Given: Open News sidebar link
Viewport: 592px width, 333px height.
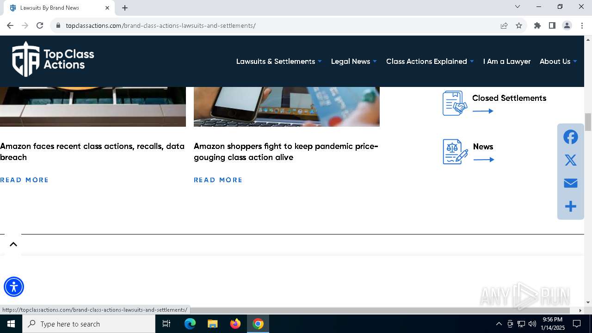Looking at the screenshot, I should [483, 147].
